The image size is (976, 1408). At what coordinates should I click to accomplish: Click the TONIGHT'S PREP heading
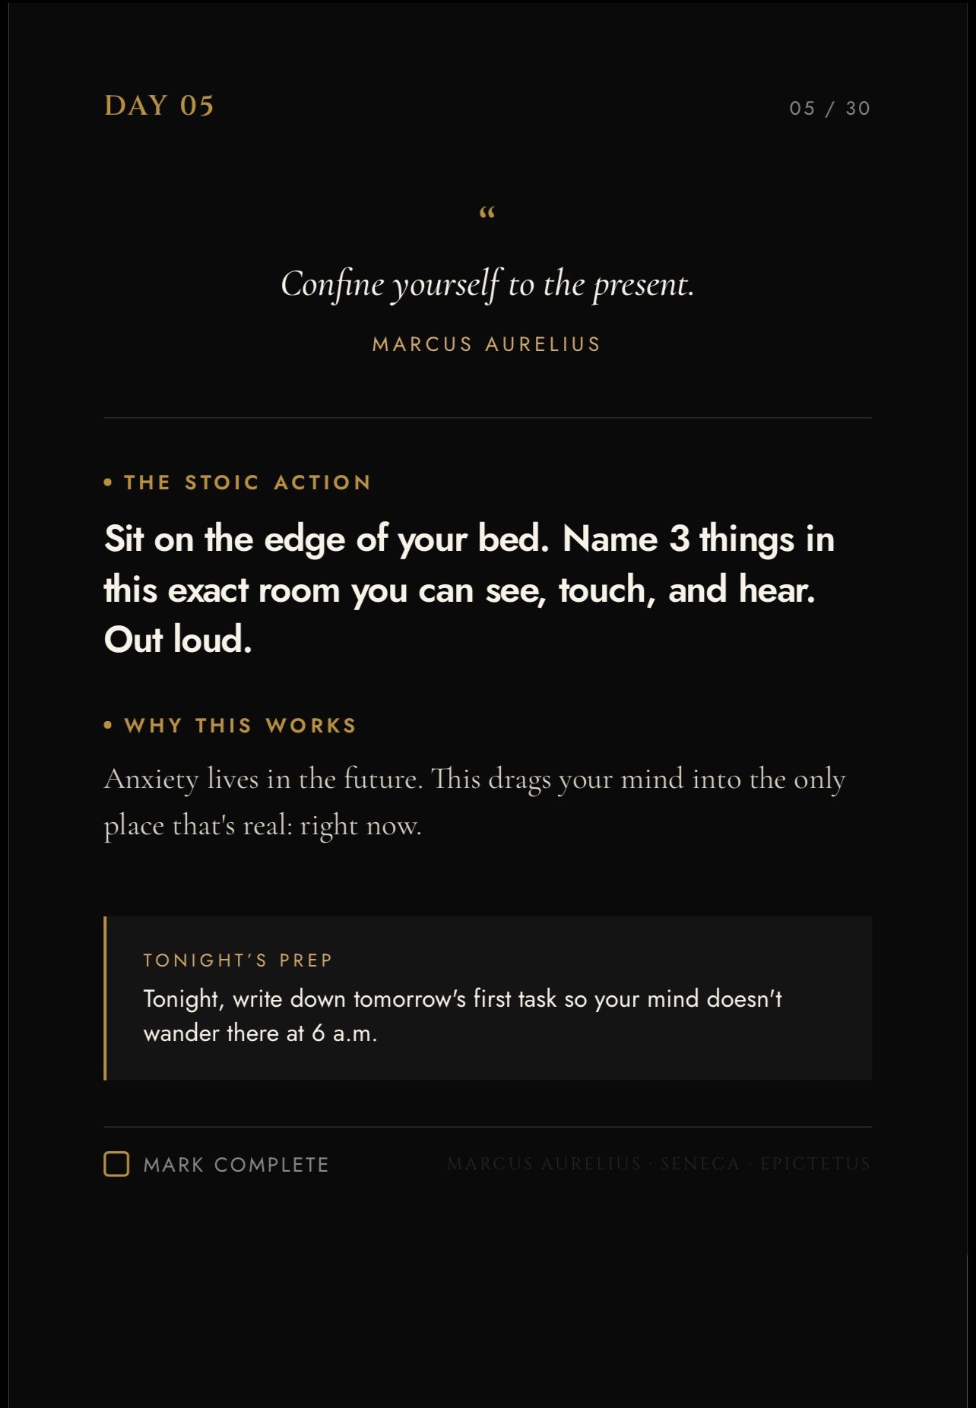tap(238, 960)
